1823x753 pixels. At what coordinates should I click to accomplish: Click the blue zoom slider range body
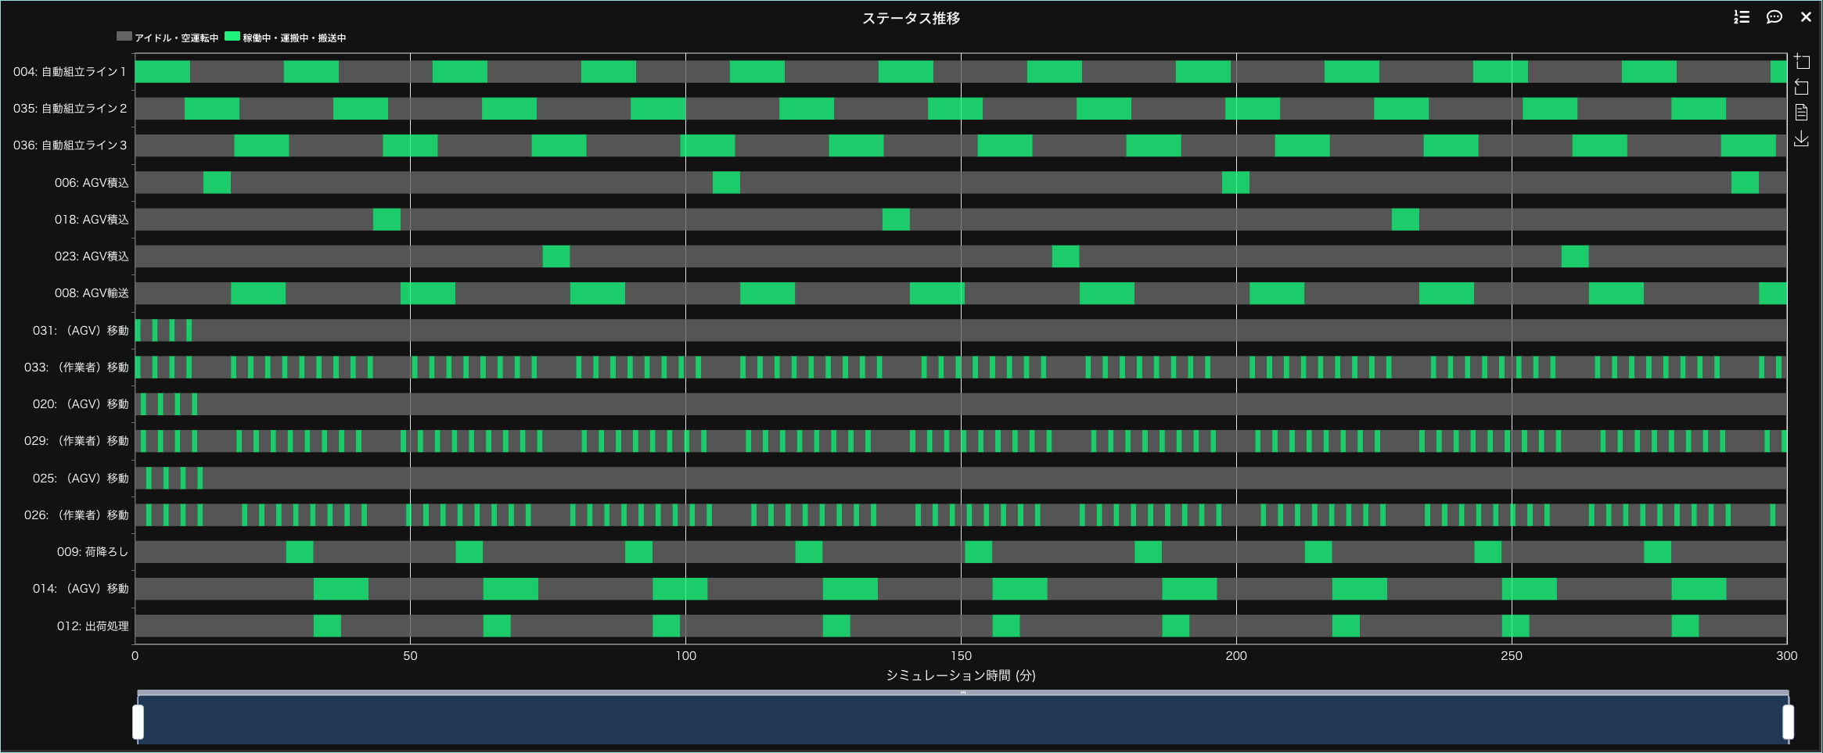pos(963,719)
